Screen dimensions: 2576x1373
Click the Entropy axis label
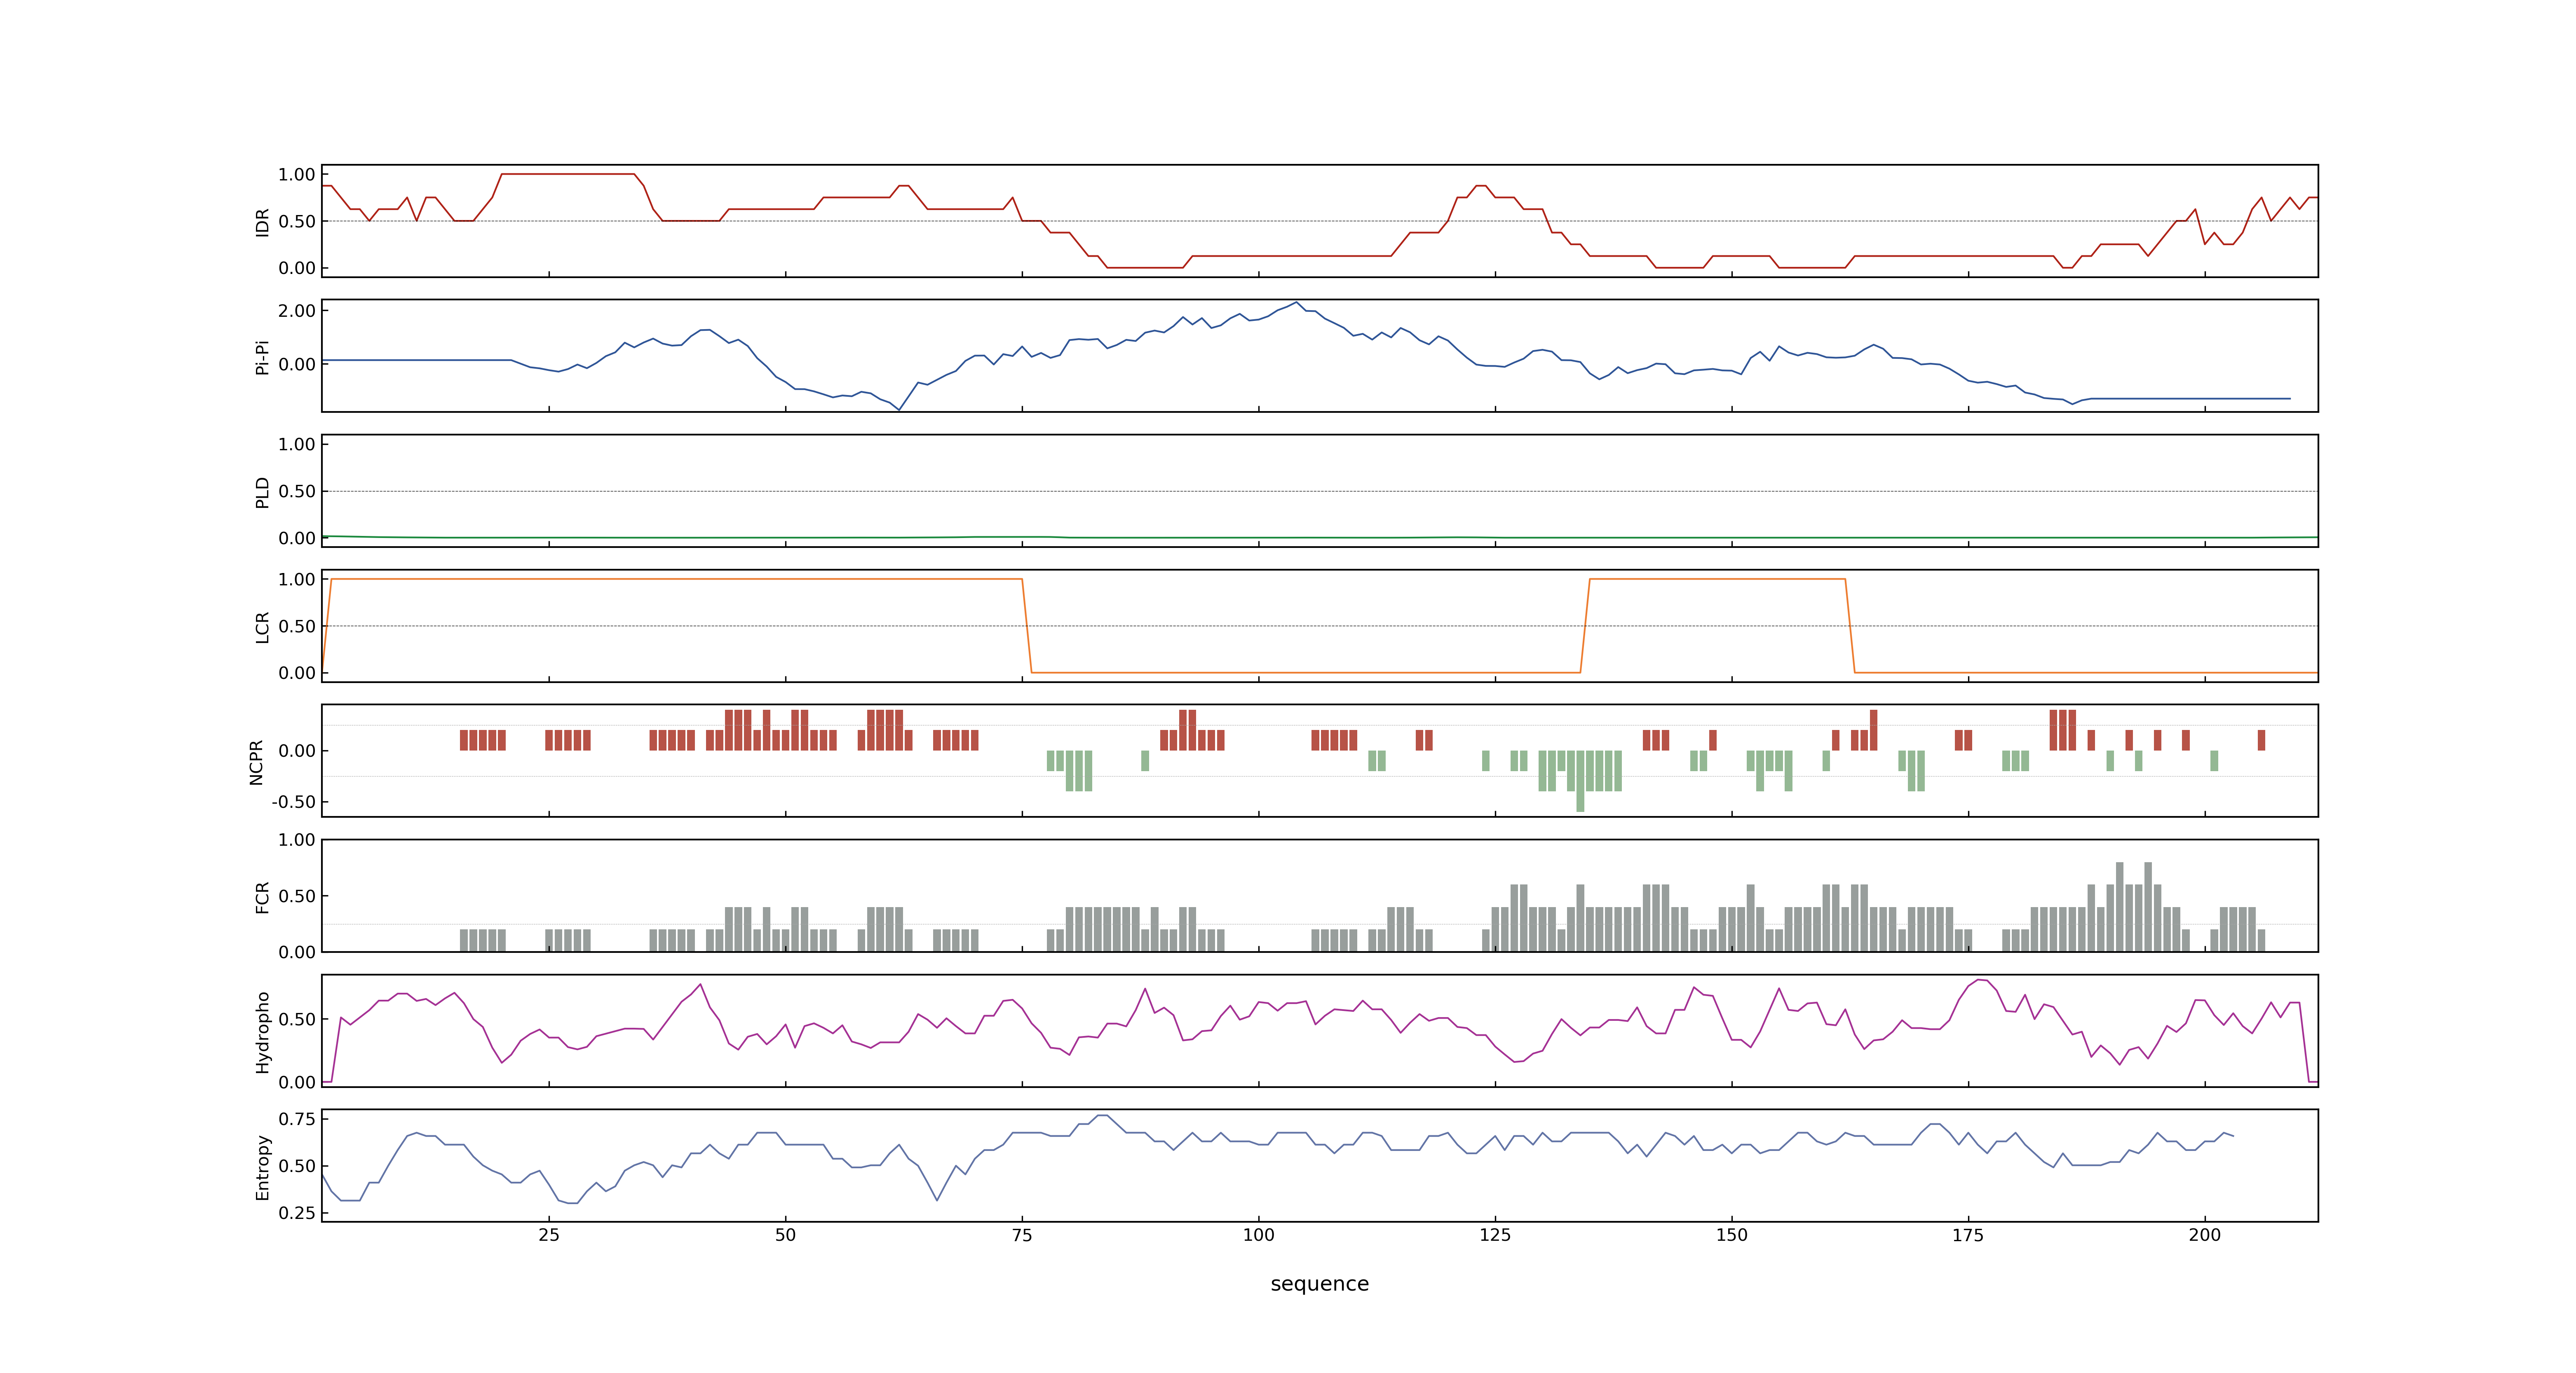(x=262, y=1166)
